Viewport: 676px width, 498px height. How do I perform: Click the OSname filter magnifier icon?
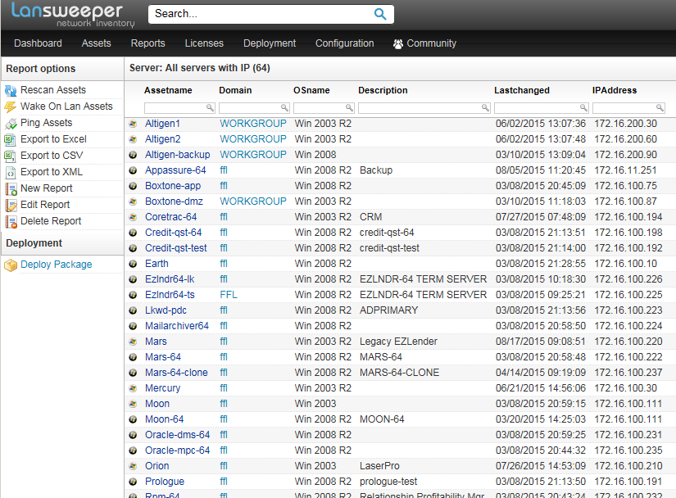click(x=349, y=107)
